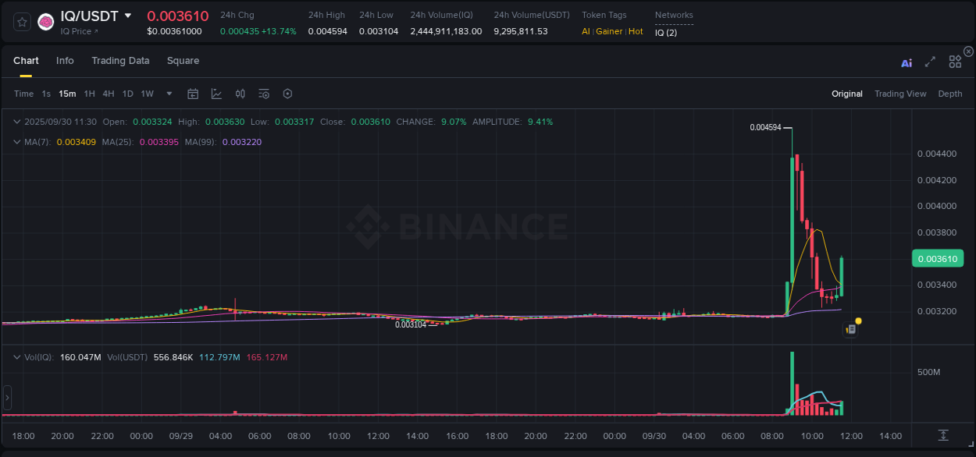Image resolution: width=976 pixels, height=457 pixels.
Task: Switch to the Trading Data tab
Action: coord(120,61)
